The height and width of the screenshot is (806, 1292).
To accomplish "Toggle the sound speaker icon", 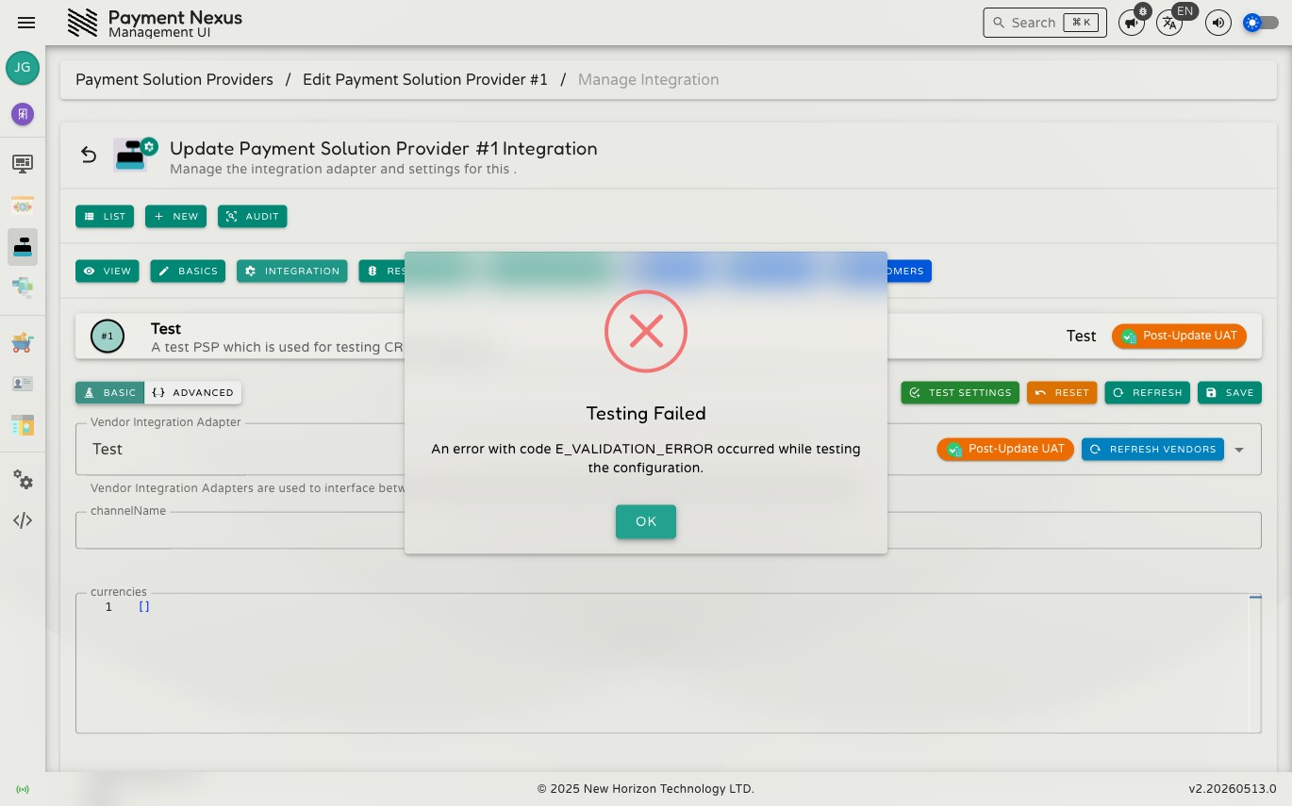I will coord(1218,23).
